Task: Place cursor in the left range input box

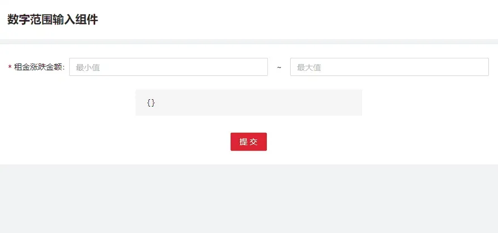Action: pyautogui.click(x=168, y=67)
